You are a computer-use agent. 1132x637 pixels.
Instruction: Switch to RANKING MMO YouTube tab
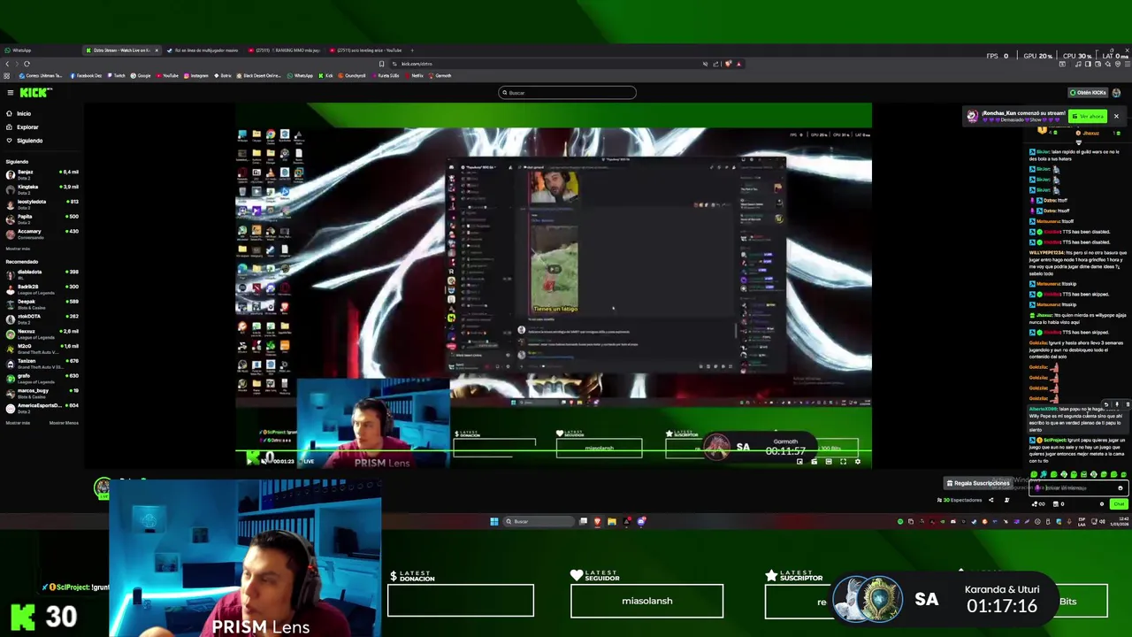pos(285,50)
